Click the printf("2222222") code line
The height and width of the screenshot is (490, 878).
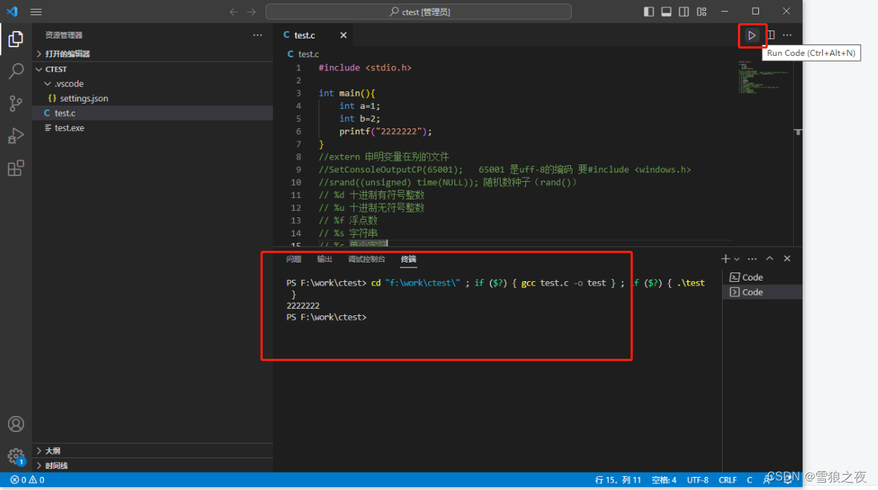385,131
